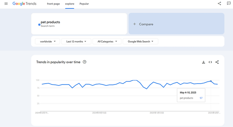Click the 2024年9月15日 axis label

click(x=99, y=113)
